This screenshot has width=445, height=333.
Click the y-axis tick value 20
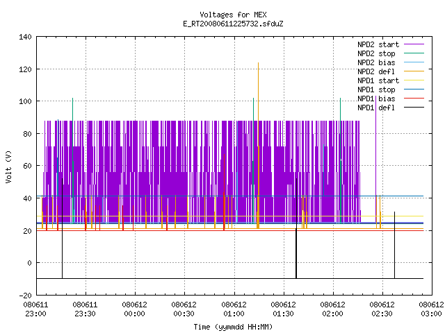click(x=28, y=231)
